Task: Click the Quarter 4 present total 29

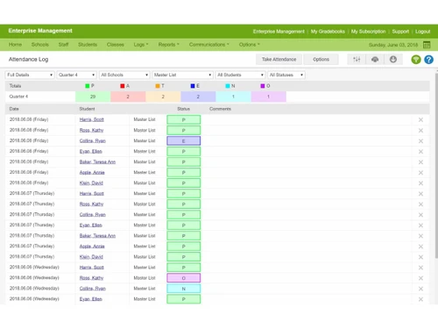Action: (93, 97)
